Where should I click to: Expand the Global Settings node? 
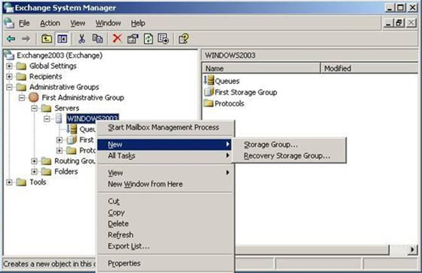point(9,66)
